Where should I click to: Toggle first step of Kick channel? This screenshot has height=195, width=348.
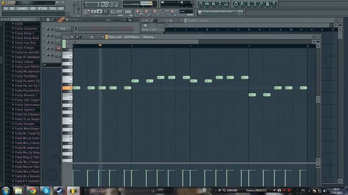click(79, 29)
